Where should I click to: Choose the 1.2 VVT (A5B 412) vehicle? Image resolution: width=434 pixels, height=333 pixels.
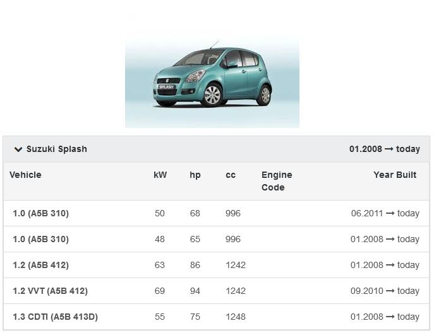pos(50,291)
